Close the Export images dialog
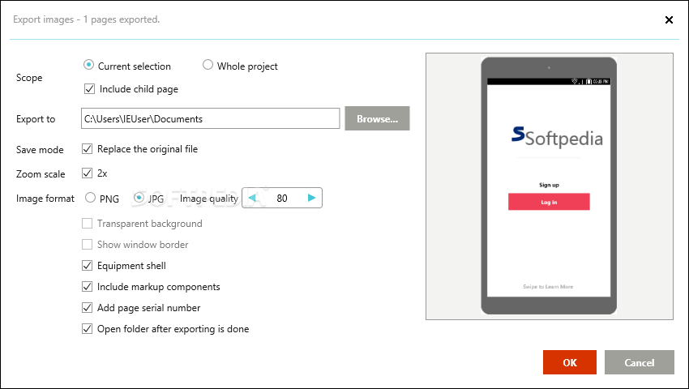The image size is (689, 389). pos(669,19)
